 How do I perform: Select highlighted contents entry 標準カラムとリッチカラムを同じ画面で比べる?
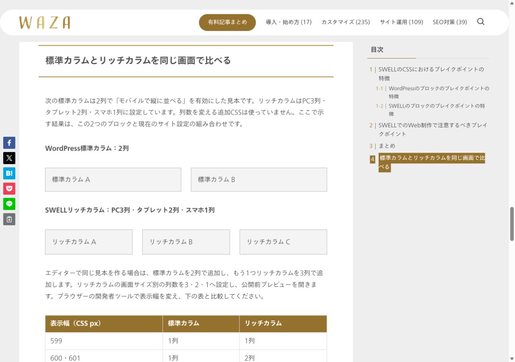(432, 162)
